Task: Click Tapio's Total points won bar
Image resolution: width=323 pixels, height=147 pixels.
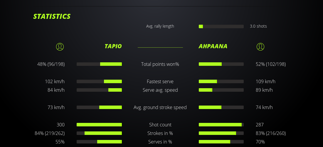Action: click(99, 64)
